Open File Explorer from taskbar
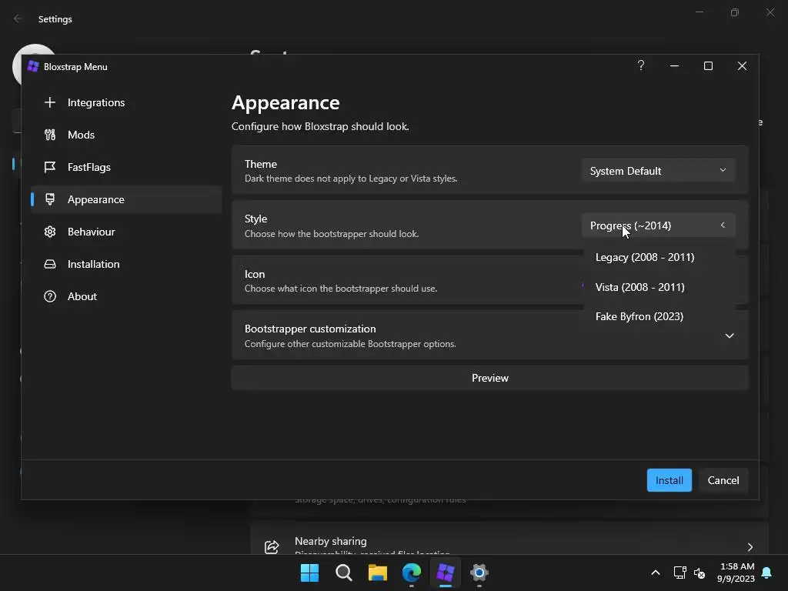This screenshot has width=788, height=591. tap(377, 573)
